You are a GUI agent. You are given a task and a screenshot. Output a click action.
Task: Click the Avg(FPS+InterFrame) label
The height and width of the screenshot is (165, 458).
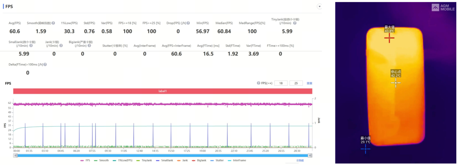coord(176,45)
